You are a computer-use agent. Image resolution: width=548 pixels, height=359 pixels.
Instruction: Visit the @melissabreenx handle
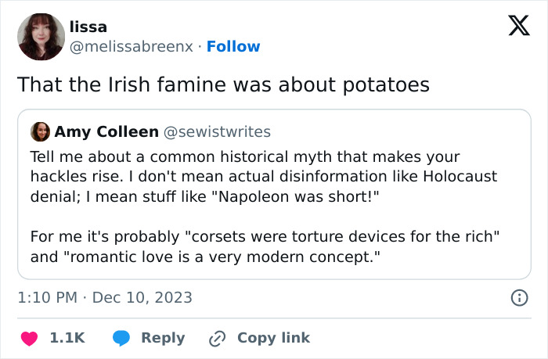pyautogui.click(x=131, y=47)
